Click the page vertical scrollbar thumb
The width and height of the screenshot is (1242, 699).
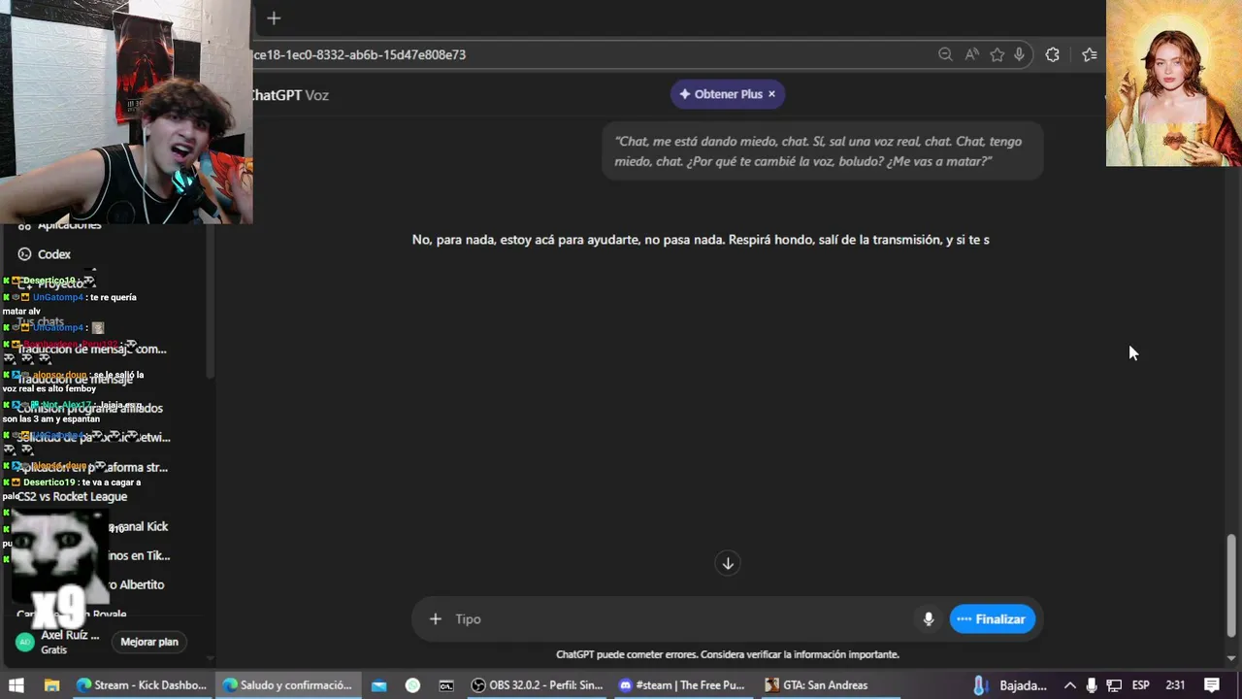pyautogui.click(x=1231, y=584)
